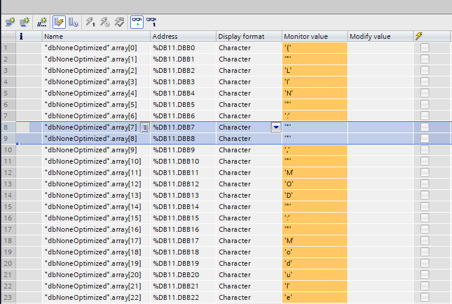Click the Insert row toolbar icon
This screenshot has width=452, height=304.
click(10, 22)
